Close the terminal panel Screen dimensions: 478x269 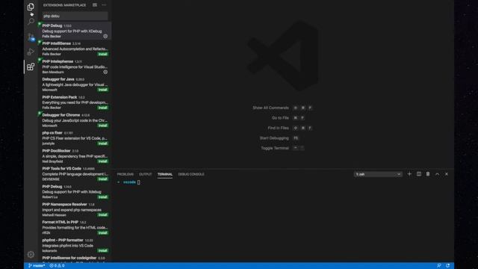447,174
